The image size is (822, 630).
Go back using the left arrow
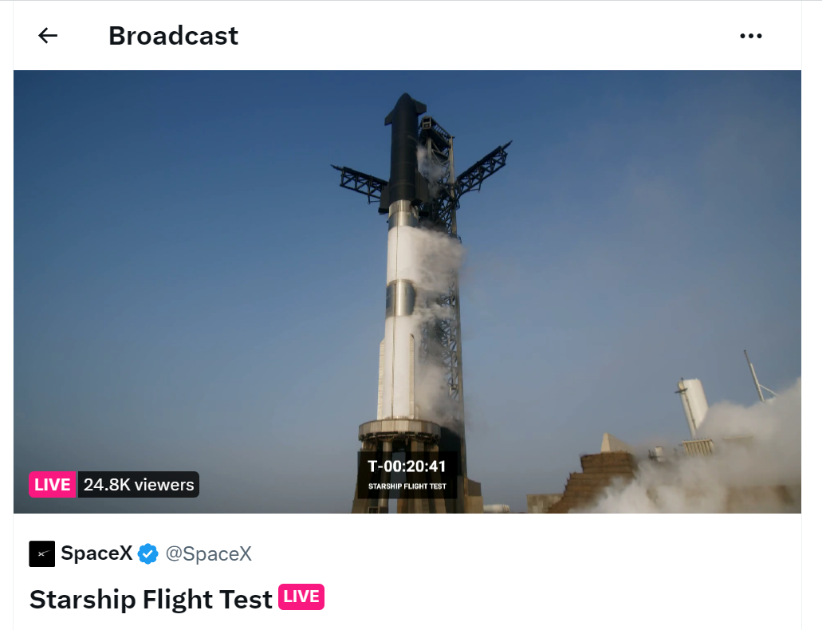pyautogui.click(x=48, y=36)
